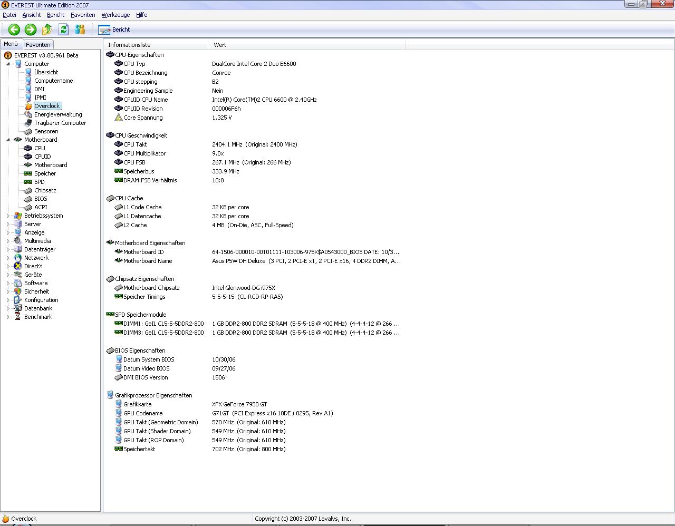Select the GPU Takt (Shader Domain) row

[x=254, y=431]
